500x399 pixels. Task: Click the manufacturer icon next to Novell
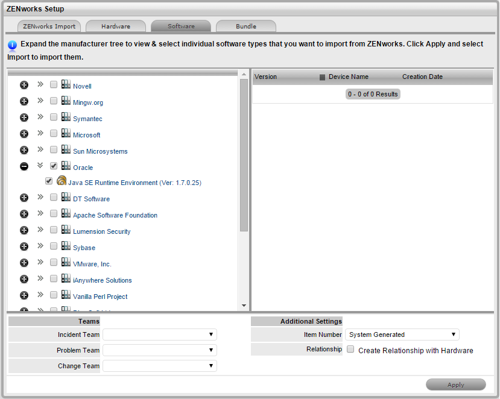(x=66, y=84)
